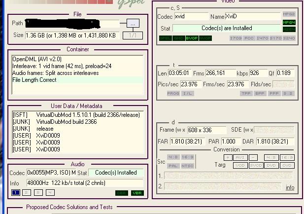The height and width of the screenshot is (214, 304).
Task: Click the H264 indicator below MPG4
Action: (x=289, y=30)
